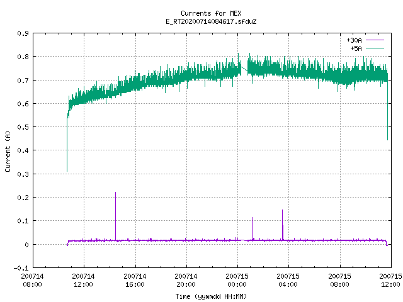Click the green trace's initial drop to 0.3 A
The image size is (403, 302).
click(67, 145)
